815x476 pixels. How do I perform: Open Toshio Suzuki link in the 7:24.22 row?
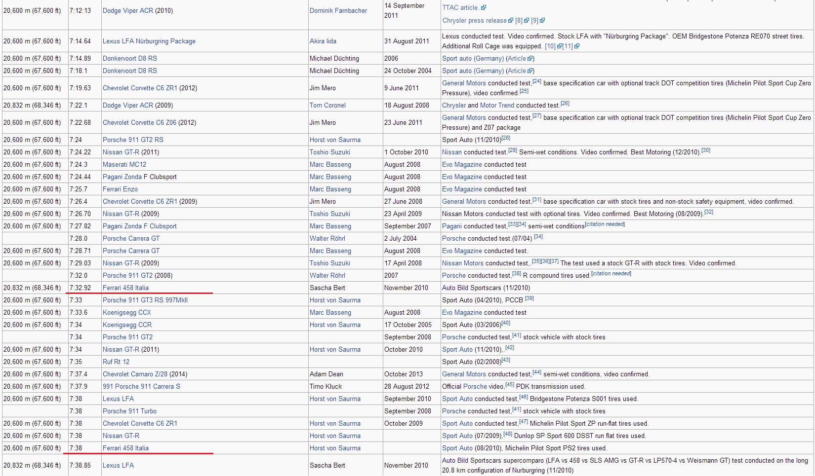pyautogui.click(x=330, y=152)
